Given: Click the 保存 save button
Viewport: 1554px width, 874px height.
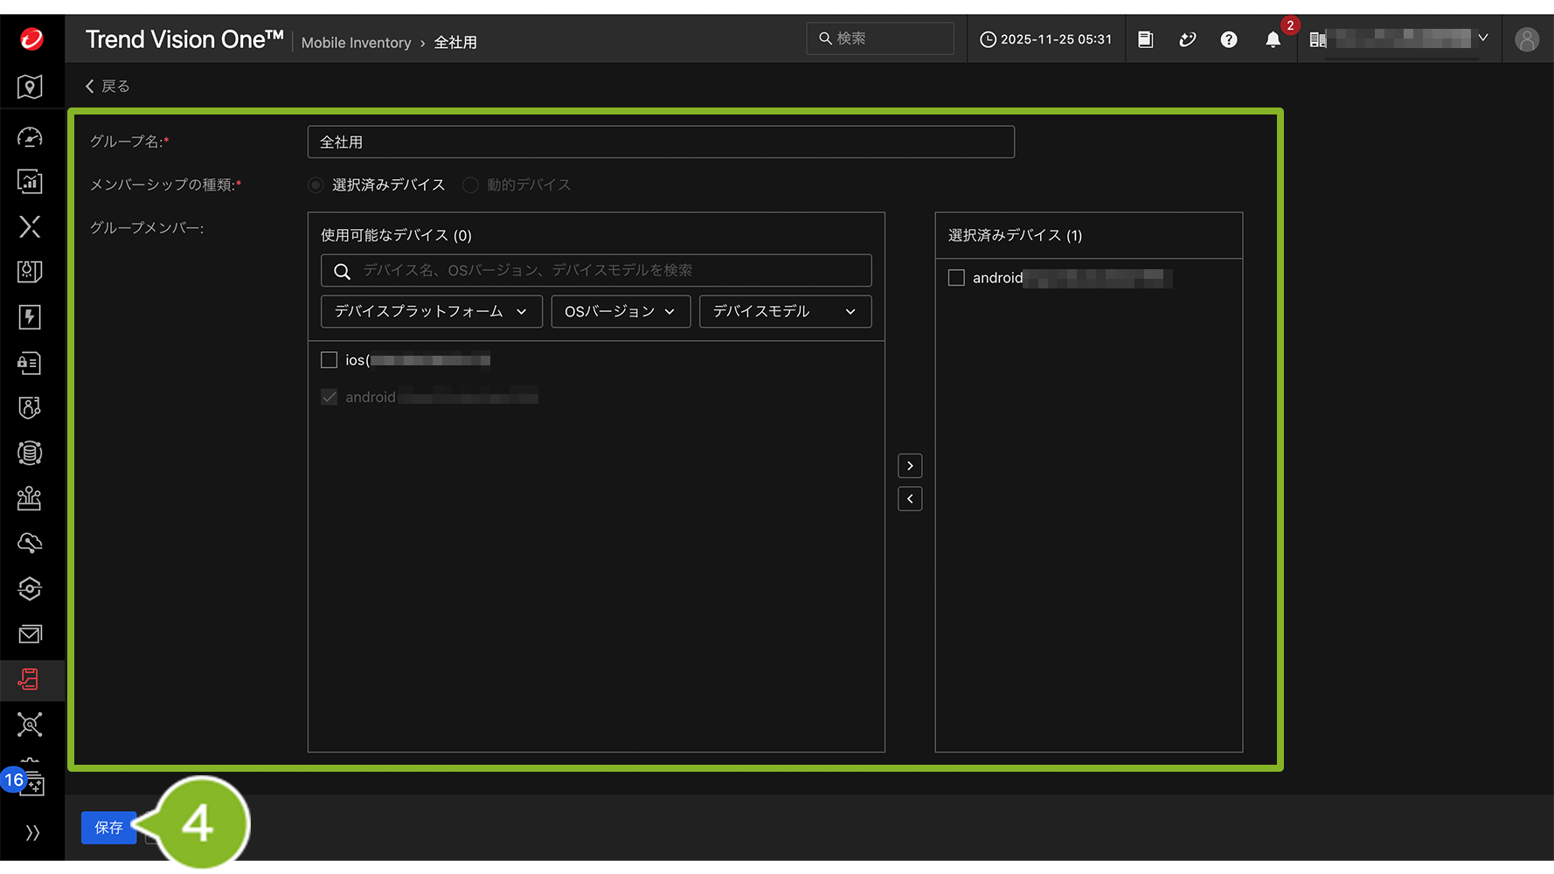Looking at the screenshot, I should click(108, 828).
